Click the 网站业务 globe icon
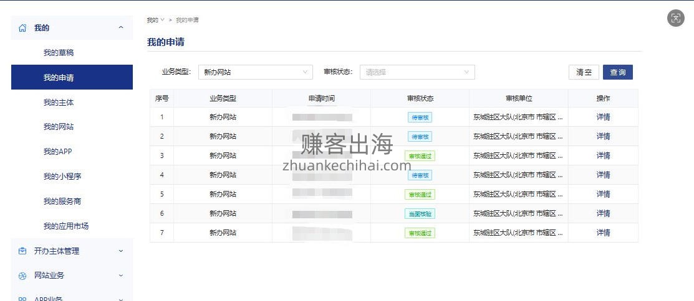This screenshot has width=694, height=301. (23, 276)
